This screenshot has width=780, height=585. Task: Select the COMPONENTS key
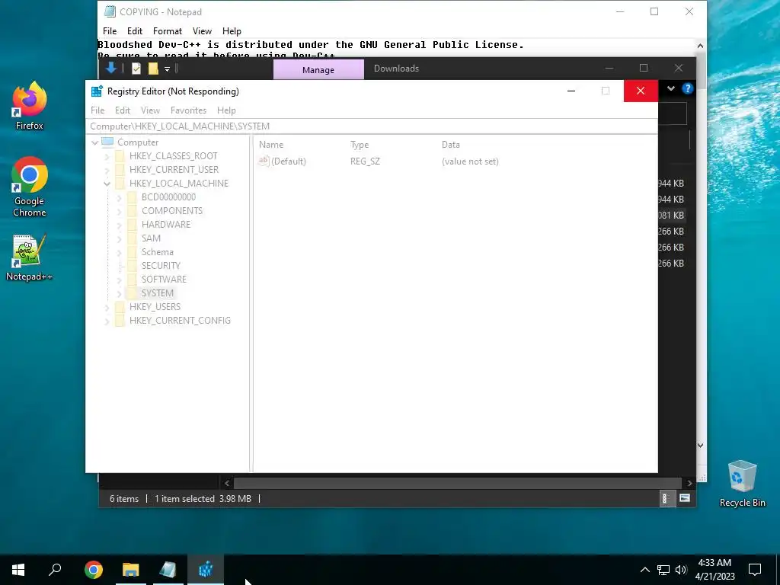(171, 211)
